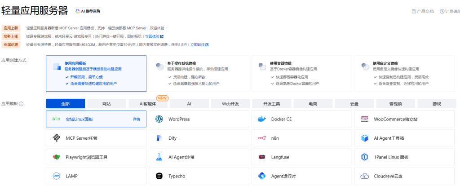Choose the WordPress template card
Viewport: 460px width, 186px height.
199,119
